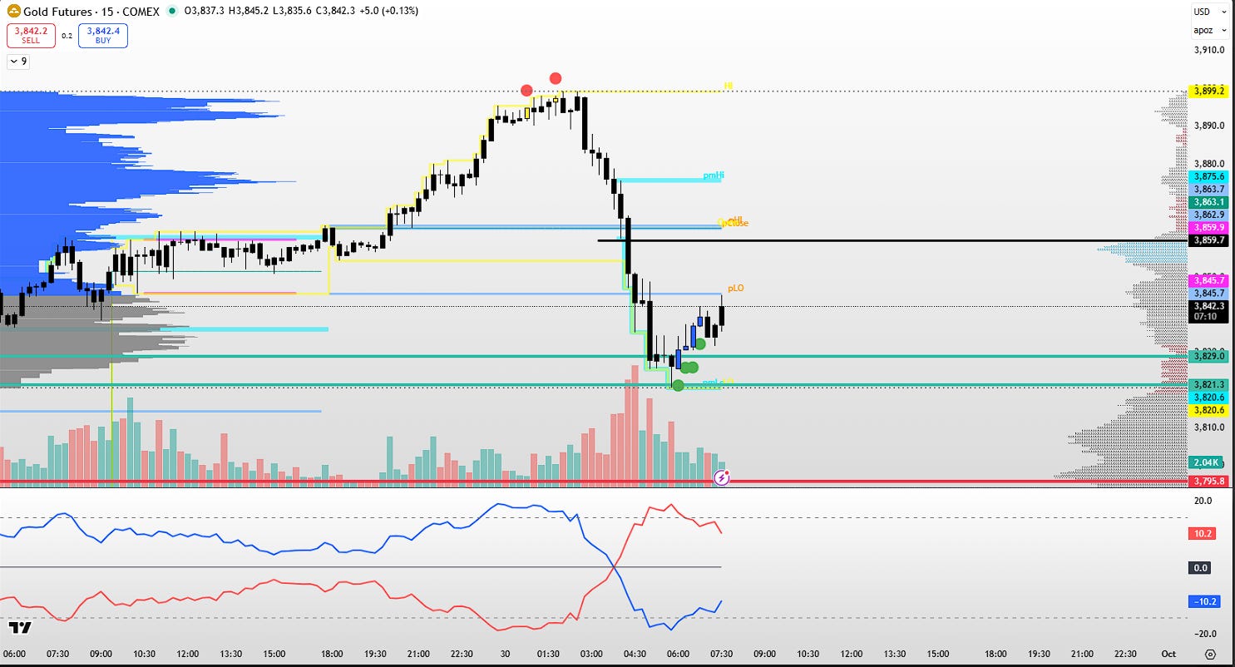Open the apoz dropdown on the price scale
The width and height of the screenshot is (1235, 667).
click(x=1210, y=30)
